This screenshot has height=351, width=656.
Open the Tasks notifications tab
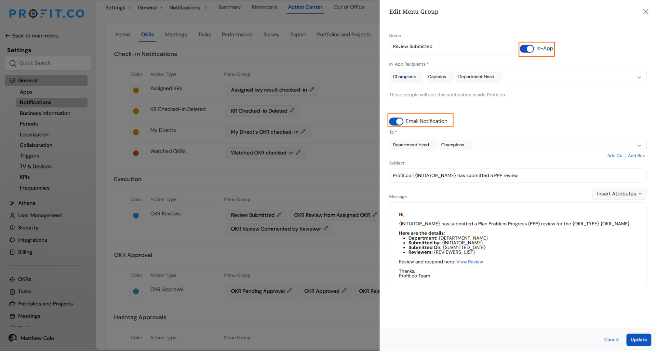(204, 34)
